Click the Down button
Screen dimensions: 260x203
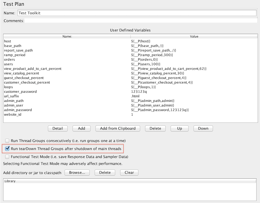click(x=203, y=128)
